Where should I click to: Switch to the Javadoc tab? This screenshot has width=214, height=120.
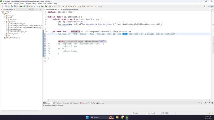(x=66, y=103)
